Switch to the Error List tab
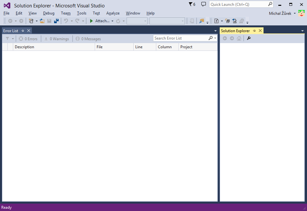This screenshot has height=211, width=307. pyautogui.click(x=11, y=31)
